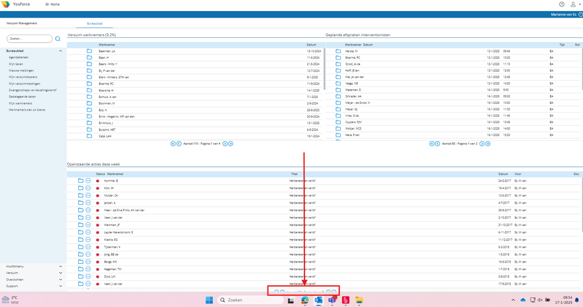Open folder icon for Harsta, M appointment

[x=338, y=51]
